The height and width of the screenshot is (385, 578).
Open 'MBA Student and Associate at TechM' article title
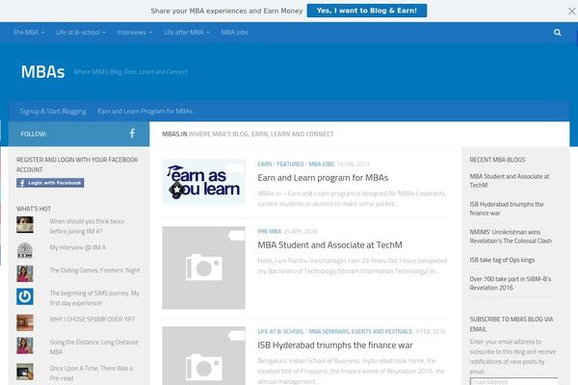pos(329,245)
